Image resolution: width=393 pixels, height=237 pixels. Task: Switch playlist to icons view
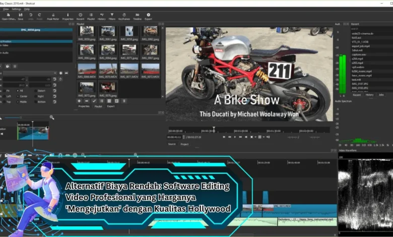[x=116, y=101]
